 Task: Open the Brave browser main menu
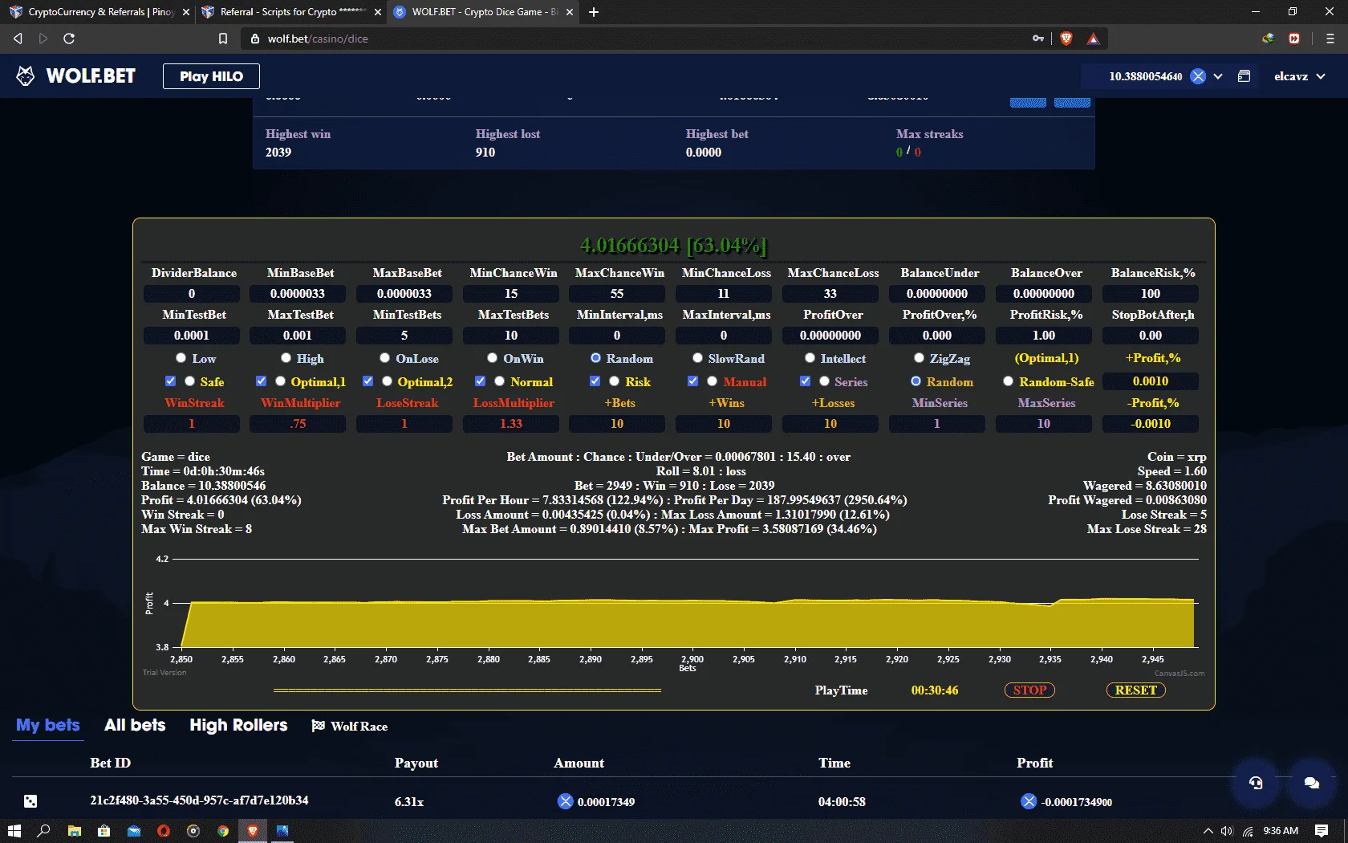(1330, 39)
